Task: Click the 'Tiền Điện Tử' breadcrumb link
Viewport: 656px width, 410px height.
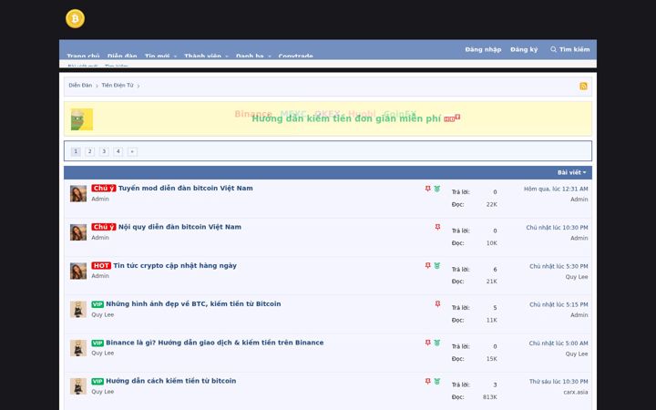Action: click(118, 86)
